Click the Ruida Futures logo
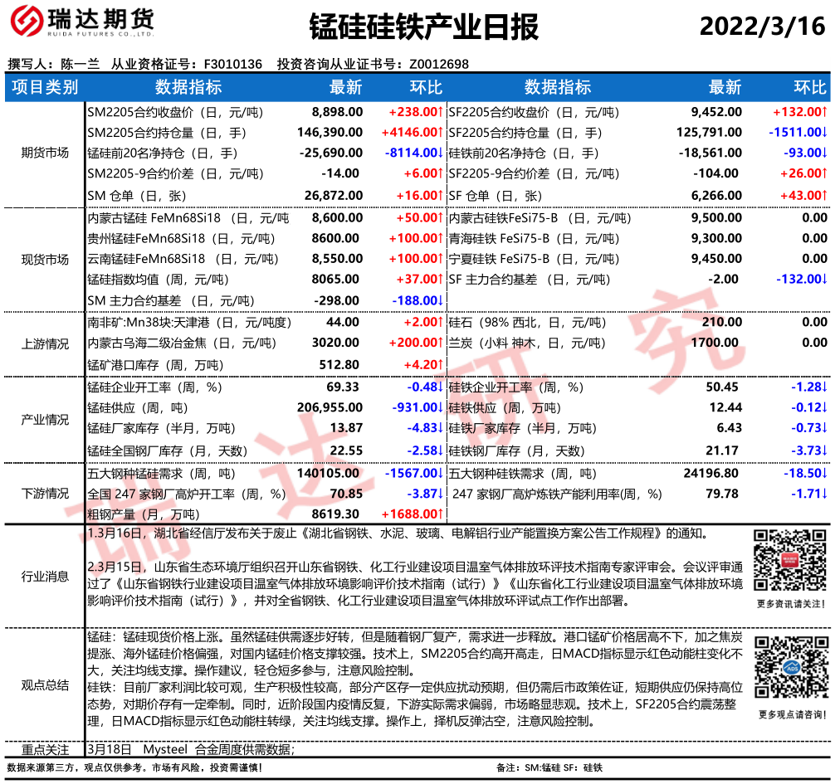 (x=81, y=27)
